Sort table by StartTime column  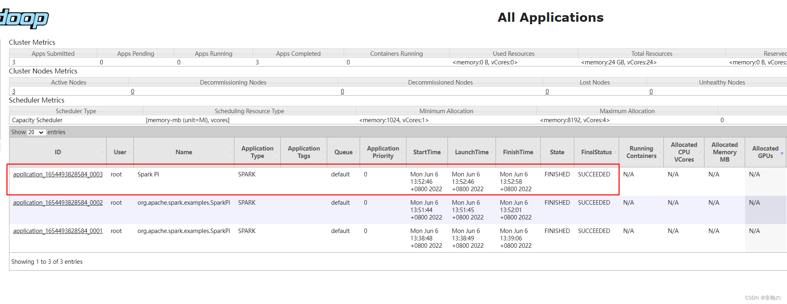[x=427, y=152]
